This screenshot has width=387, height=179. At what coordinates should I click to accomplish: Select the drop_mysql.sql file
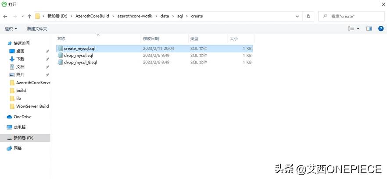[155, 56]
